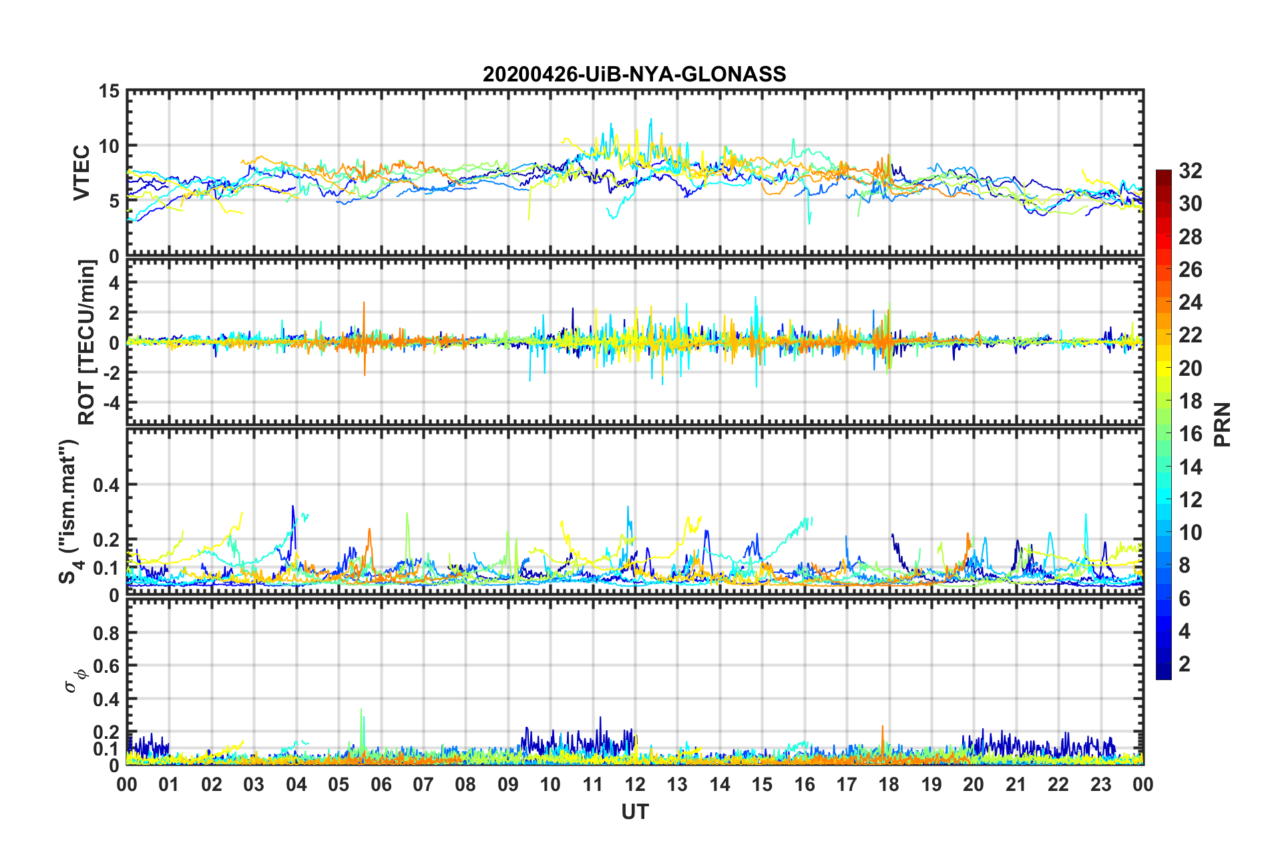The image size is (1270, 849).
Task: Click the VTEC y-axis tick 15
Action: pyautogui.click(x=110, y=91)
